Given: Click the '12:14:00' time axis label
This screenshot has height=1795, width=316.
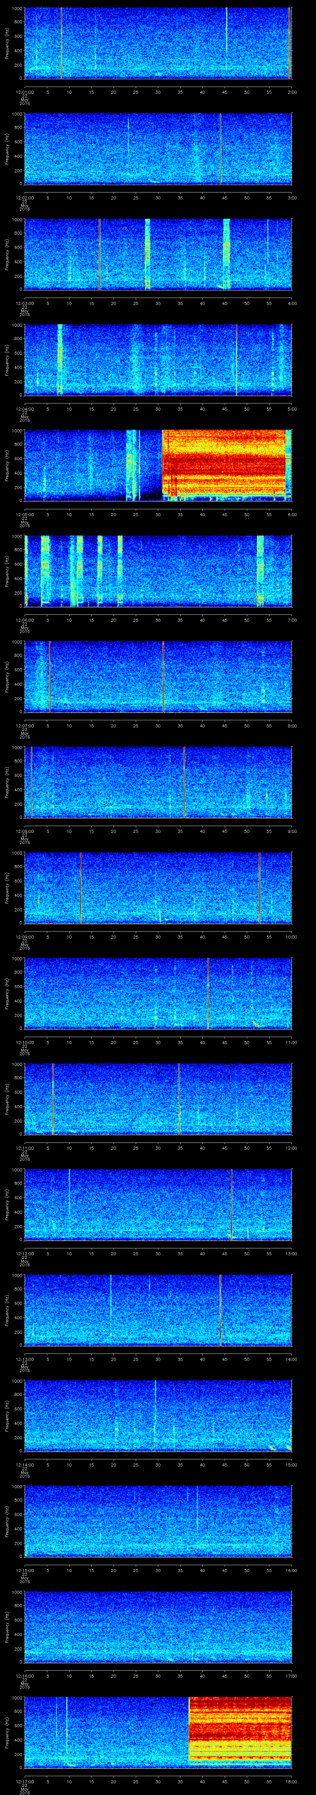Looking at the screenshot, I should coord(24,1465).
